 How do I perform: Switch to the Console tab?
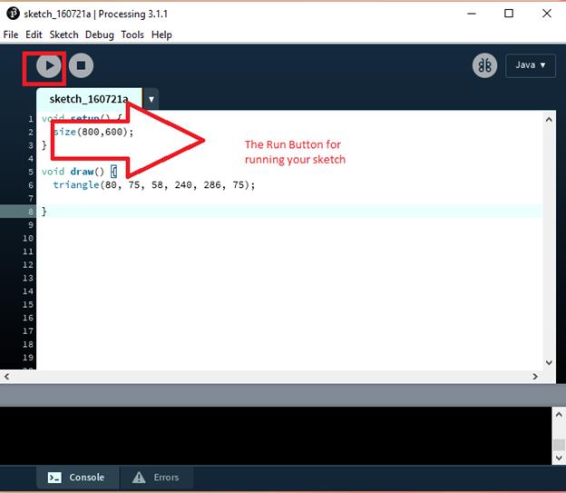[x=77, y=478]
